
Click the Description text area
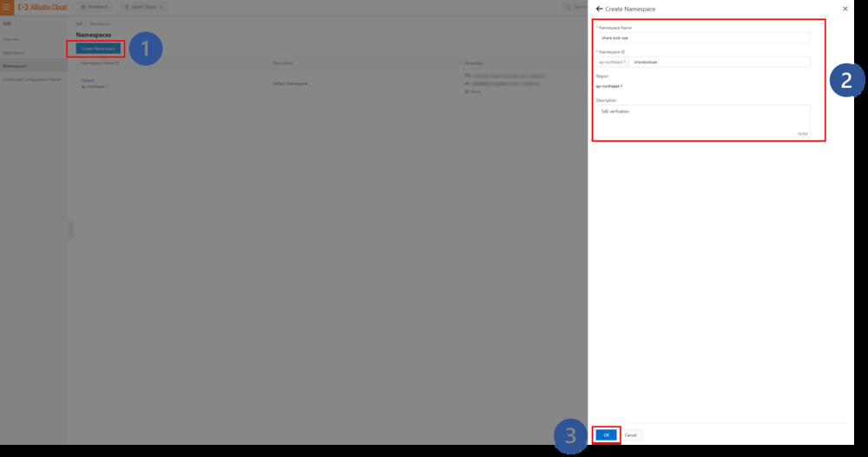click(702, 121)
